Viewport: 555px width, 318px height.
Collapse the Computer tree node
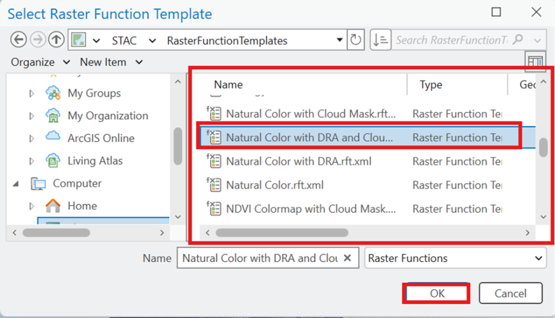(x=16, y=184)
